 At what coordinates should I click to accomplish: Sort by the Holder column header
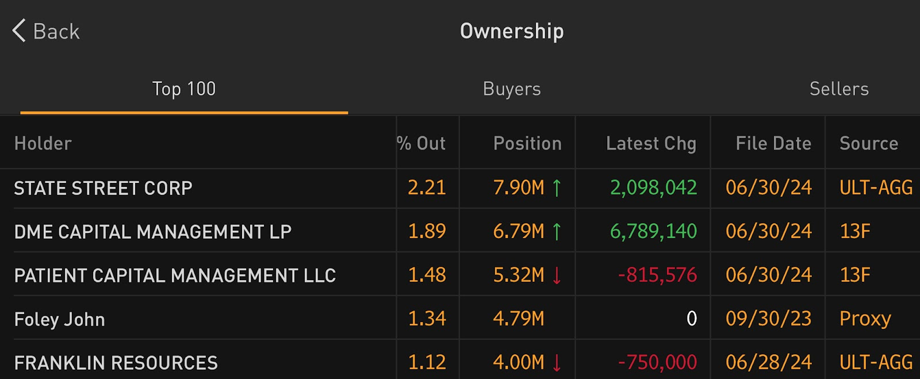[43, 143]
